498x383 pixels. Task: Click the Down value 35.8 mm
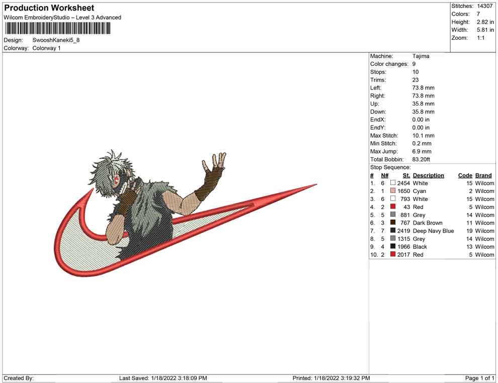[x=424, y=112]
